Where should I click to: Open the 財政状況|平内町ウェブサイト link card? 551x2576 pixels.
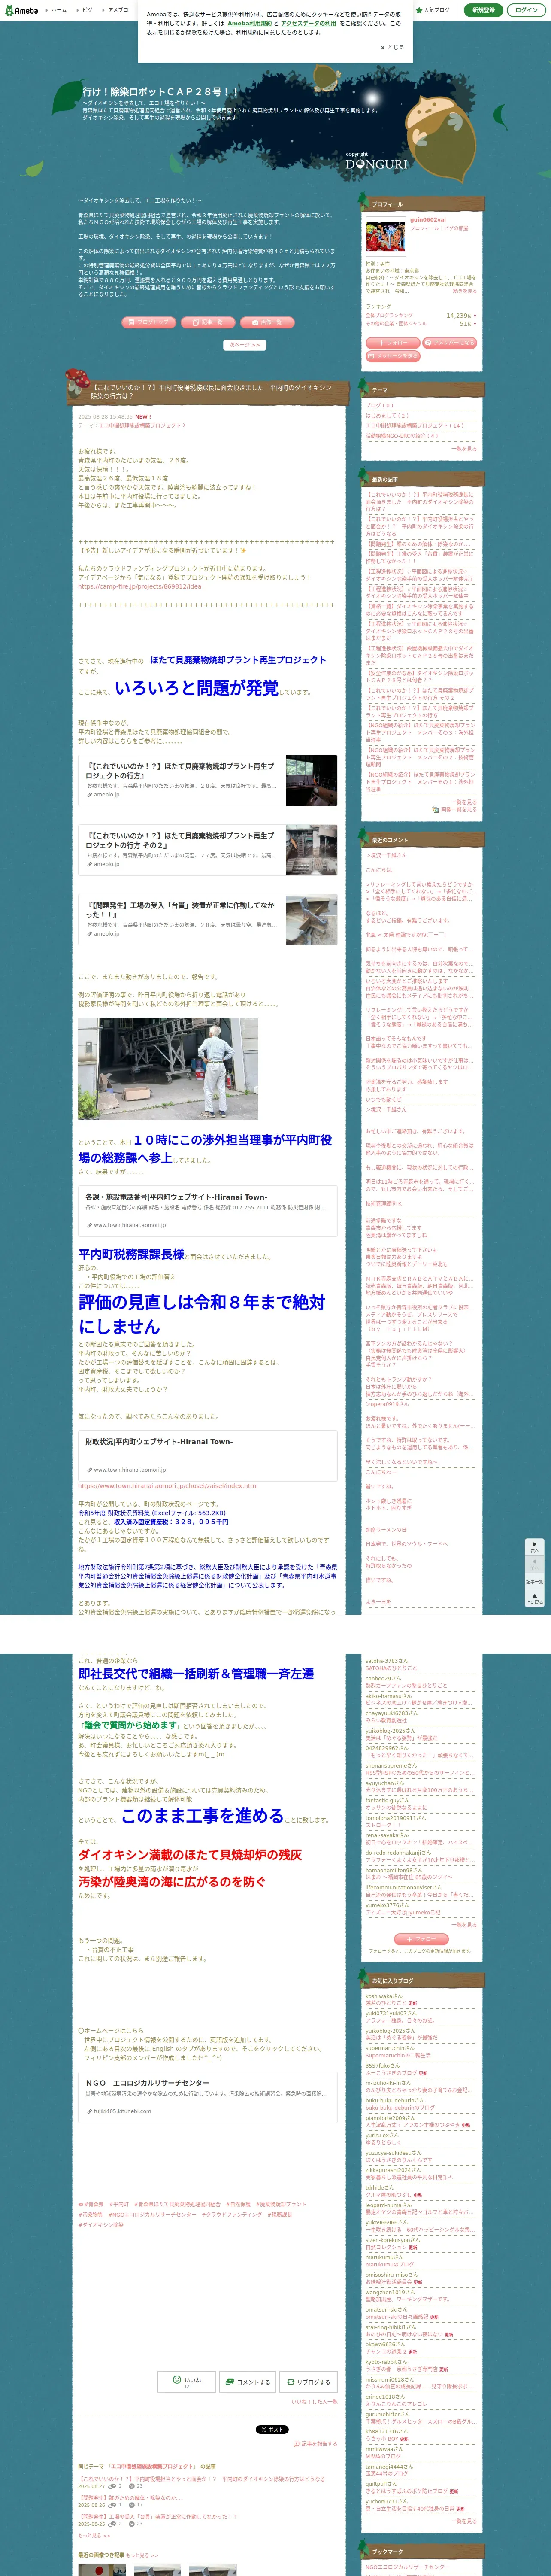click(208, 1455)
